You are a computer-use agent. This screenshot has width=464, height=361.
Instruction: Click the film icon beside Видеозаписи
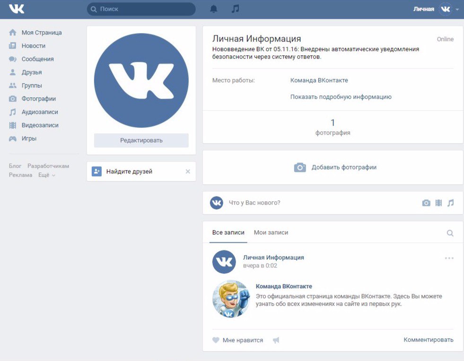13,125
